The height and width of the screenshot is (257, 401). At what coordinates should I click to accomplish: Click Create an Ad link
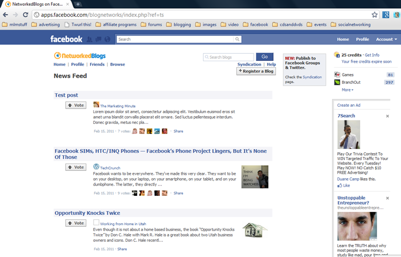tap(349, 105)
